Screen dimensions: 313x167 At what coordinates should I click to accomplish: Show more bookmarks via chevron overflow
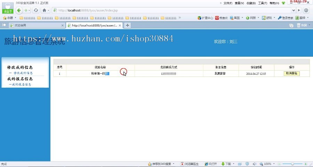point(180,18)
